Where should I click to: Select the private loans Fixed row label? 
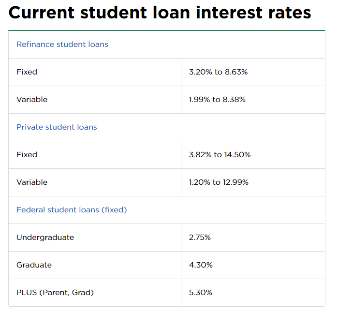[27, 155]
